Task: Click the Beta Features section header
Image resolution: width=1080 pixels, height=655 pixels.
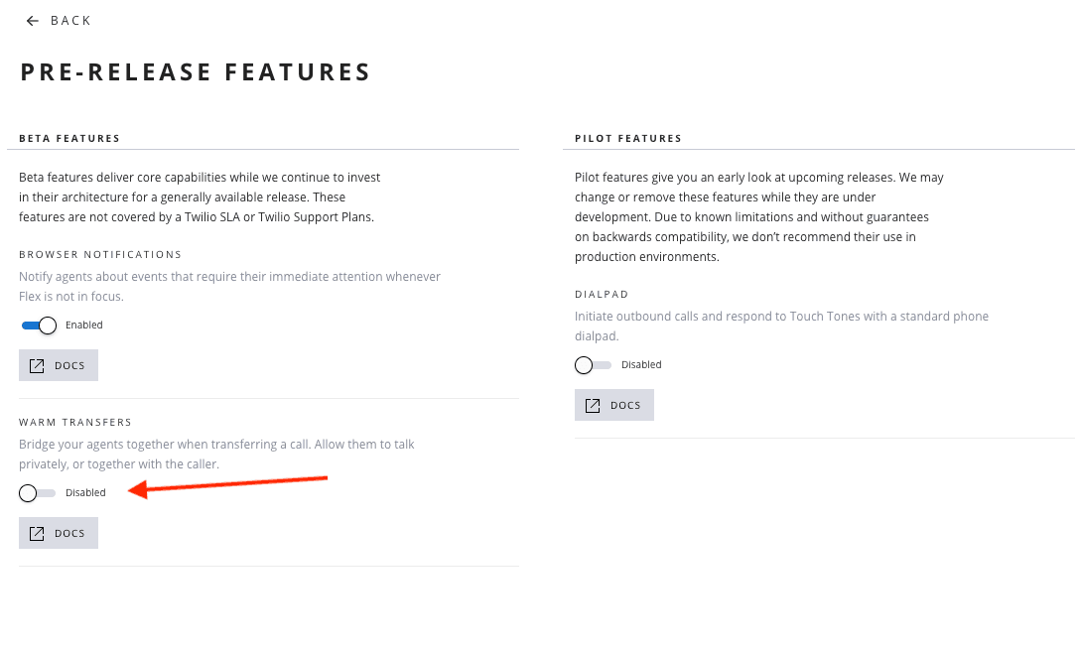Action: coord(69,139)
